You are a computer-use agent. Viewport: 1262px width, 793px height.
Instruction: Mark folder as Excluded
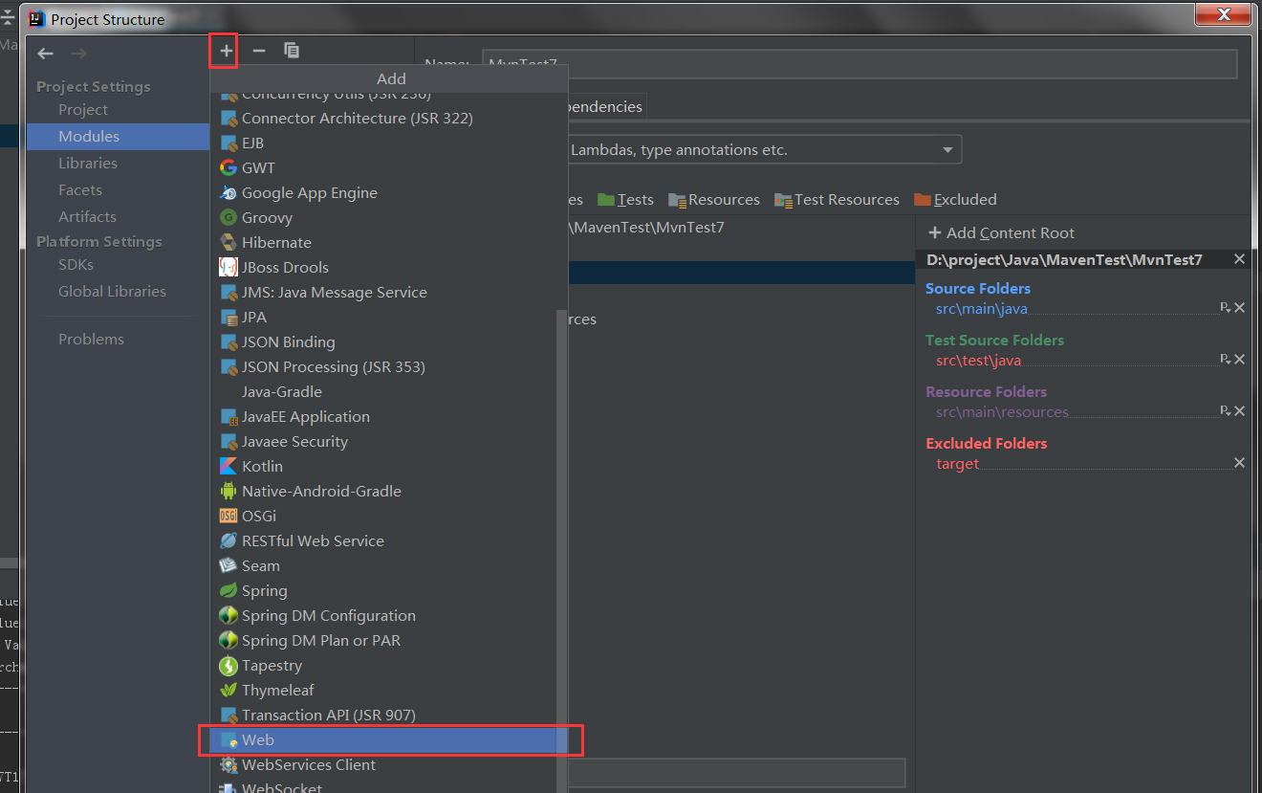[x=955, y=200]
